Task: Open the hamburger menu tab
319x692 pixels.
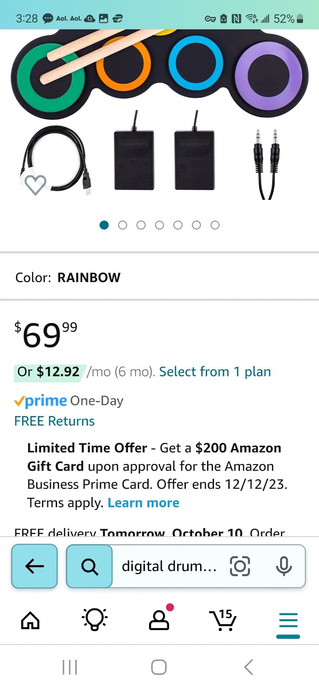Action: pyautogui.click(x=288, y=622)
